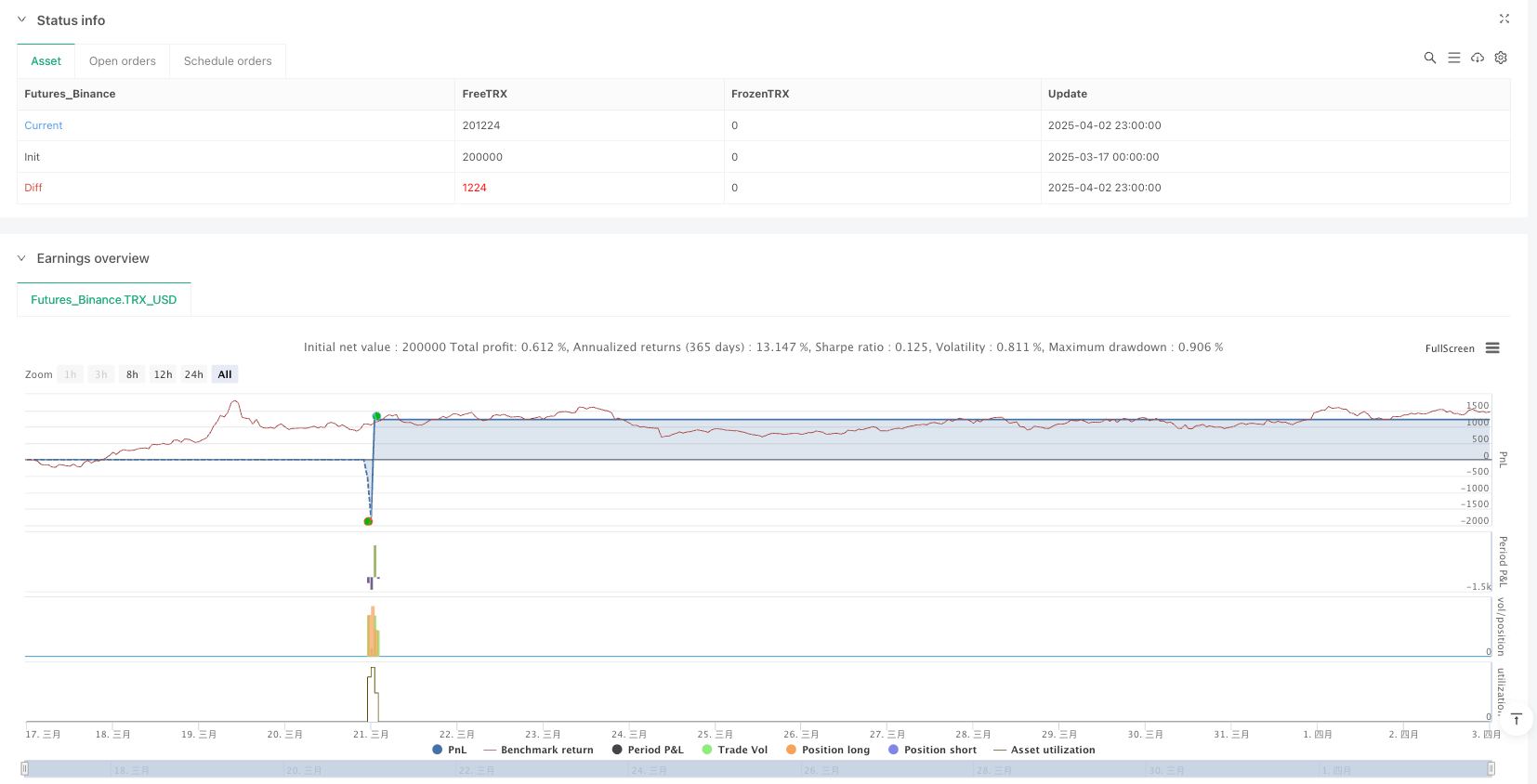The width and height of the screenshot is (1537, 784).
Task: Click the cloud download icon
Action: 1478,58
